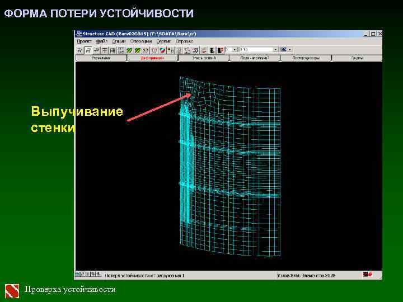
Task: Open the Проект menu
Action: coord(84,41)
